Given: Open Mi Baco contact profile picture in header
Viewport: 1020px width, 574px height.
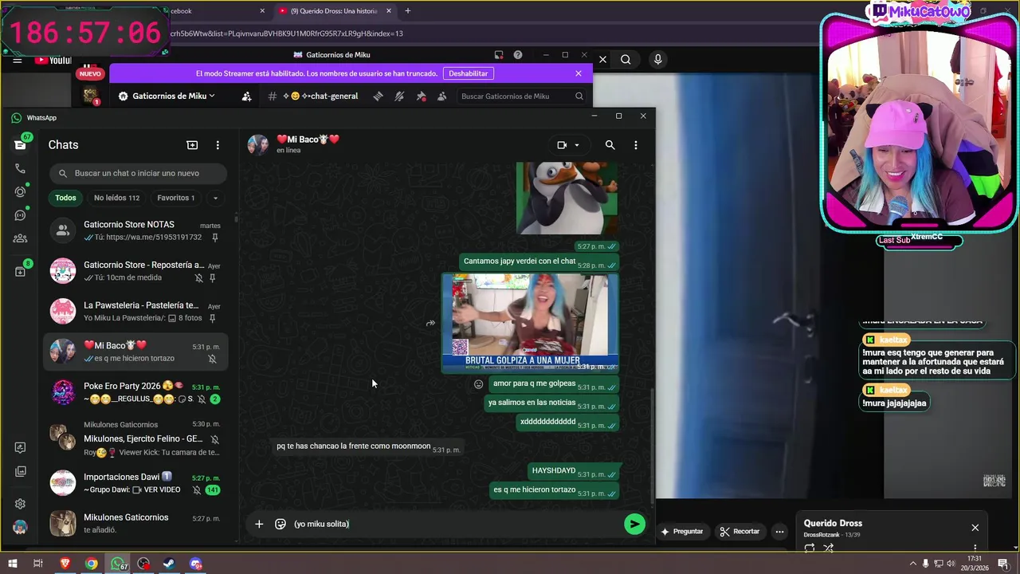Looking at the screenshot, I should coord(257,144).
